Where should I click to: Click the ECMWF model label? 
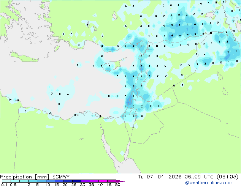(x=61, y=177)
